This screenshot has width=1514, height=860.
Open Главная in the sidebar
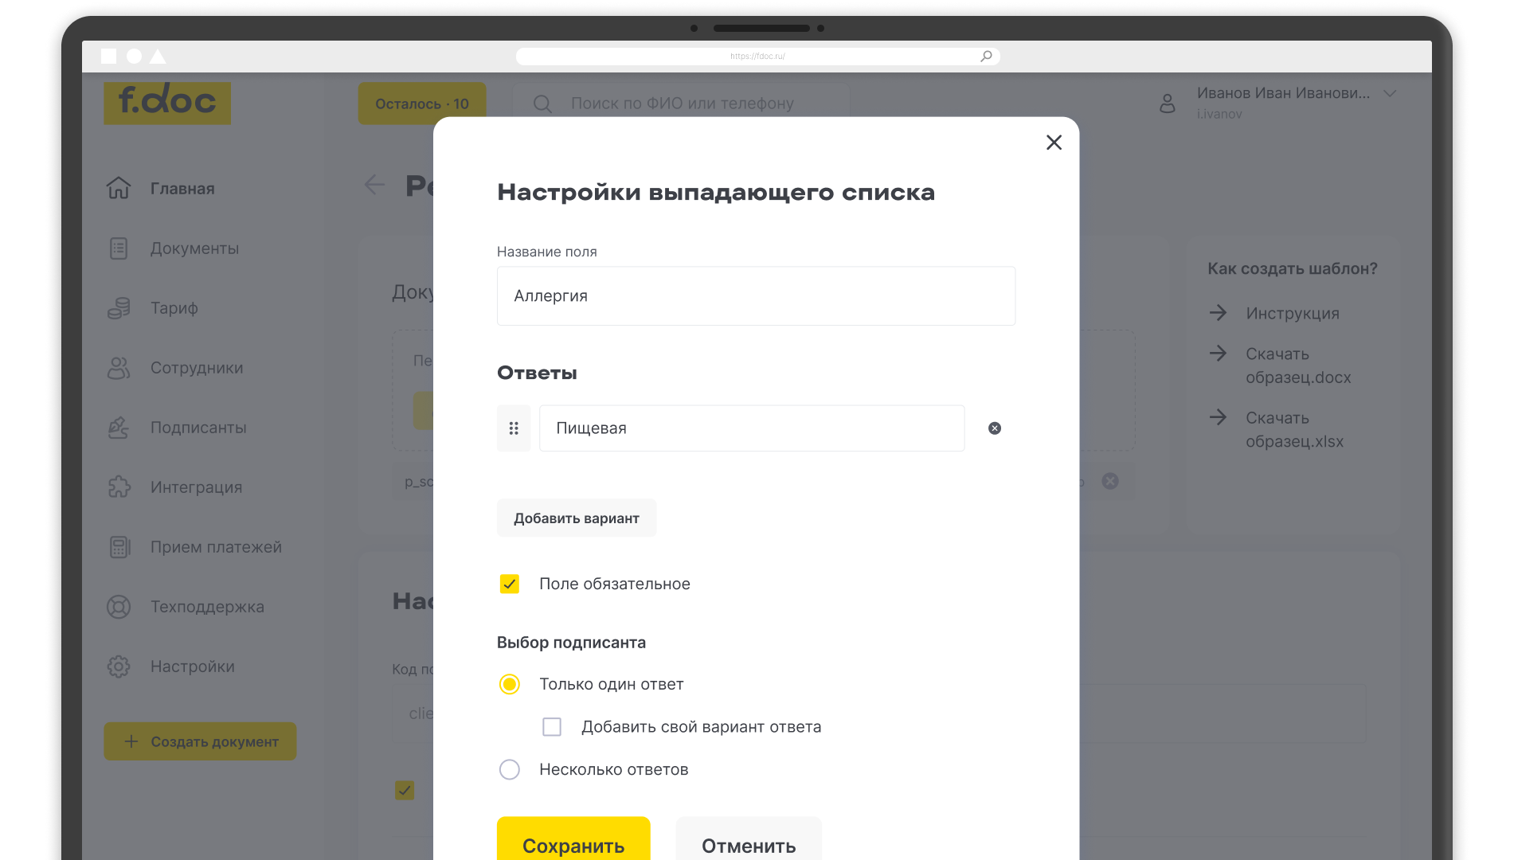tap(182, 189)
